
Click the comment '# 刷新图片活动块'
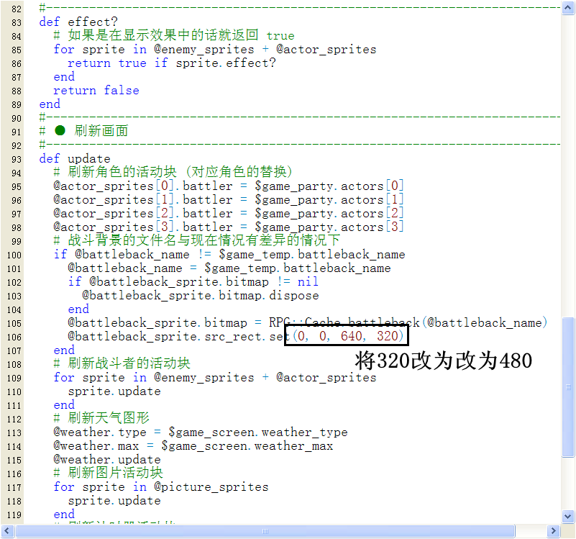tap(109, 473)
